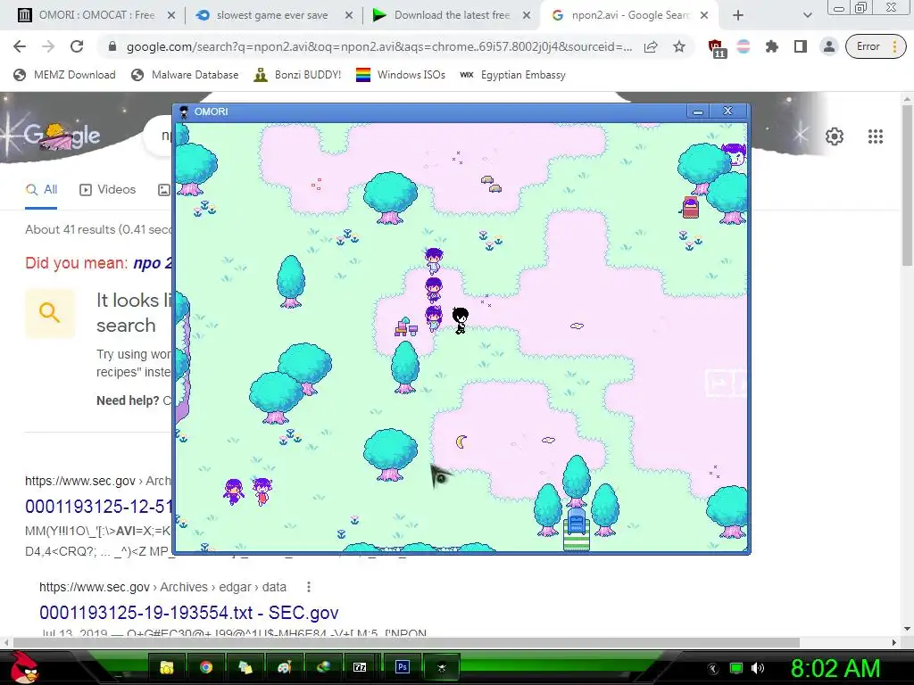Viewport: 914px width, 685px height.
Task: Open the Egyptian Embassy bookmark
Action: (512, 75)
